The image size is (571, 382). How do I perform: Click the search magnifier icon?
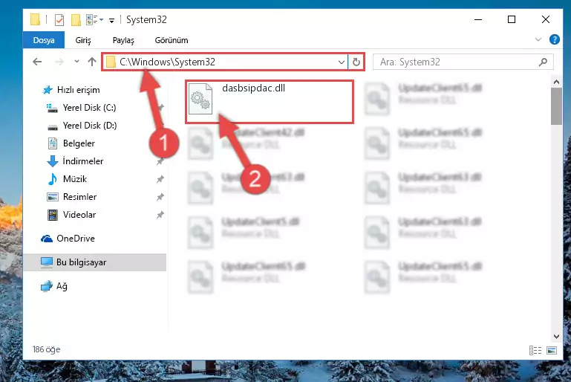[543, 62]
